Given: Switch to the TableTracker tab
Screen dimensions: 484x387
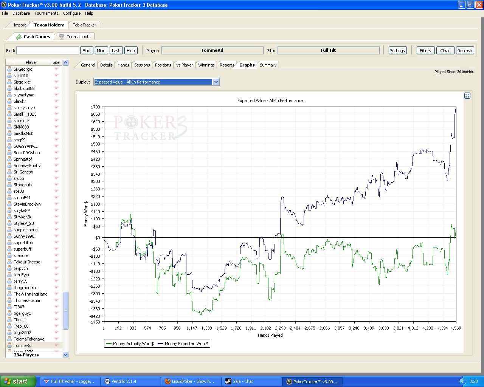Looking at the screenshot, I should (x=84, y=25).
